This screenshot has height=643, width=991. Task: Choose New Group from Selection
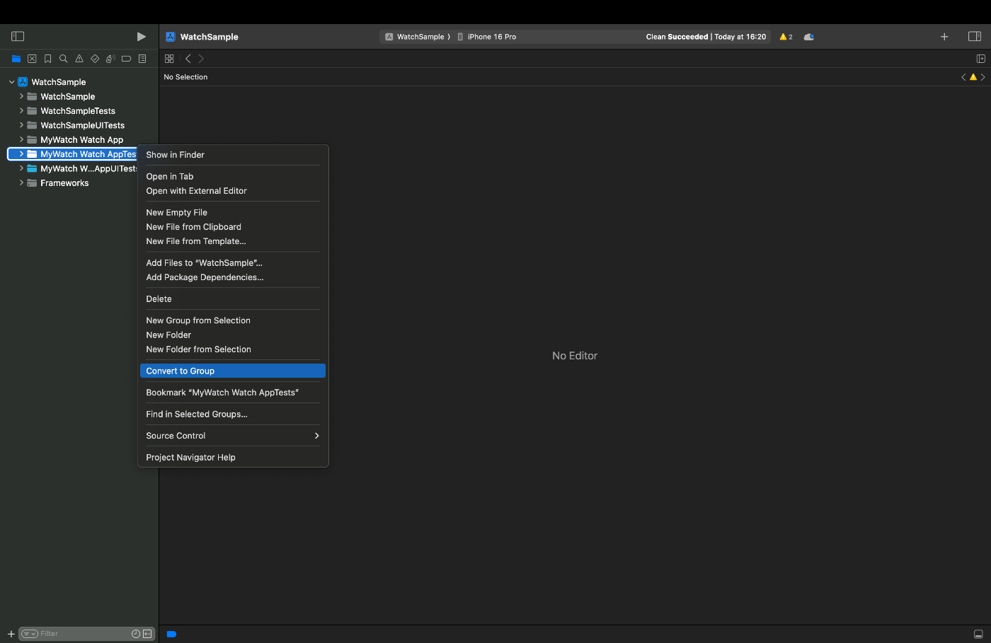point(233,320)
